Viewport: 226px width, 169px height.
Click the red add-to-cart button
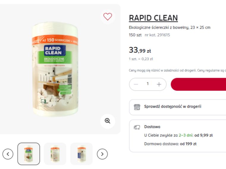198,84
